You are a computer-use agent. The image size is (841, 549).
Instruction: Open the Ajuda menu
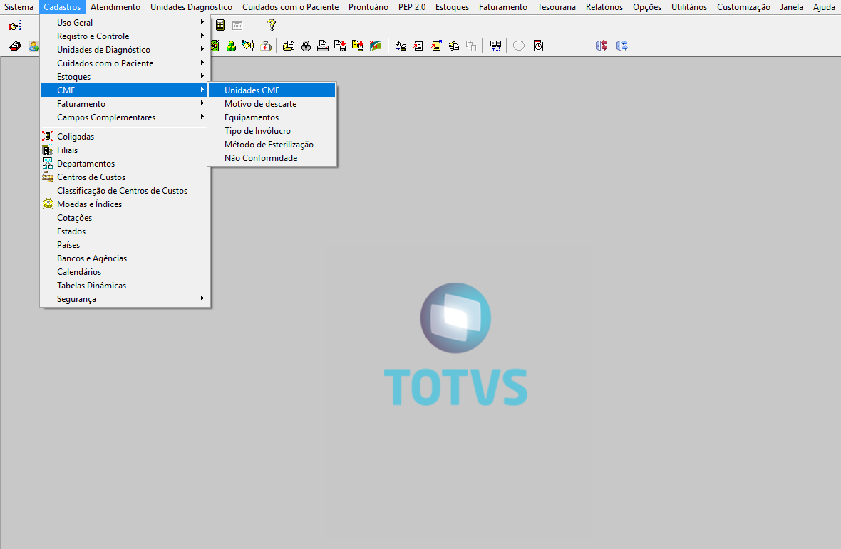[824, 7]
